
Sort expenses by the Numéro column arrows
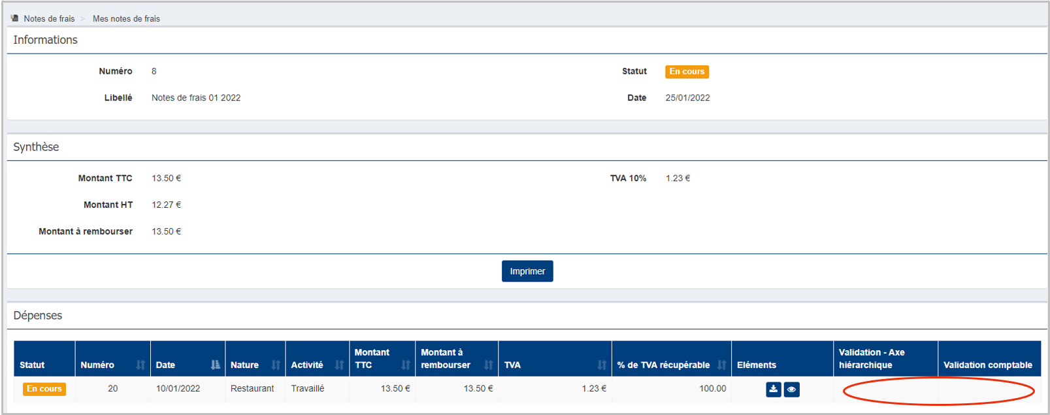click(140, 365)
